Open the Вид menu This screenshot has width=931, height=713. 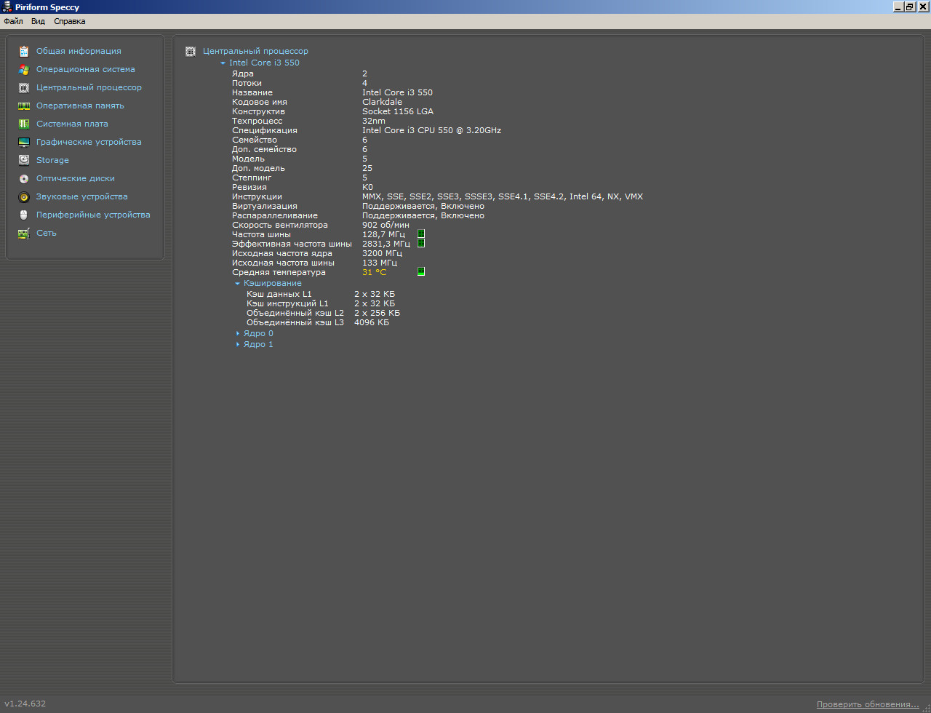(x=38, y=22)
